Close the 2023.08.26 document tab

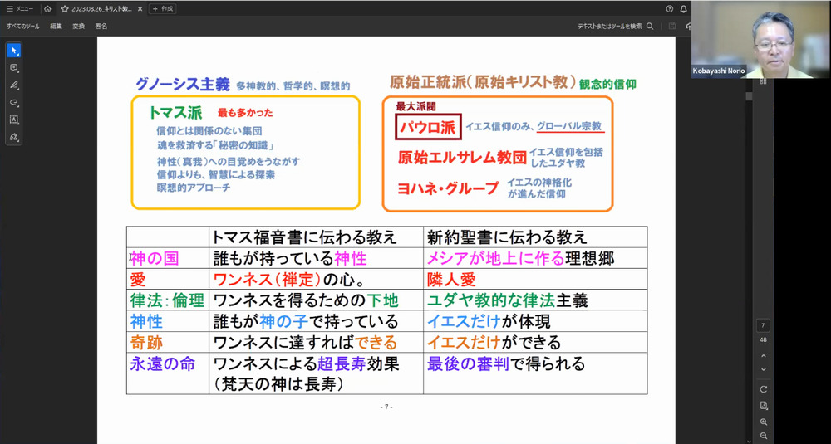pyautogui.click(x=140, y=9)
